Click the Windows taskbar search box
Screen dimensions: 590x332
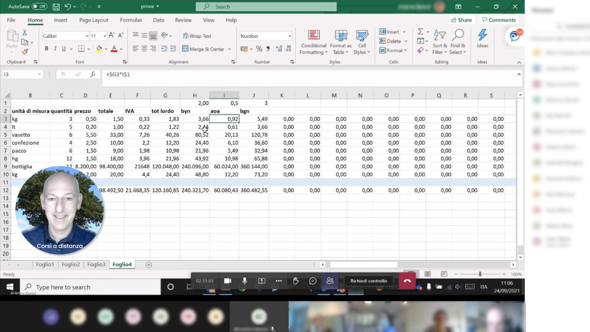(90, 287)
